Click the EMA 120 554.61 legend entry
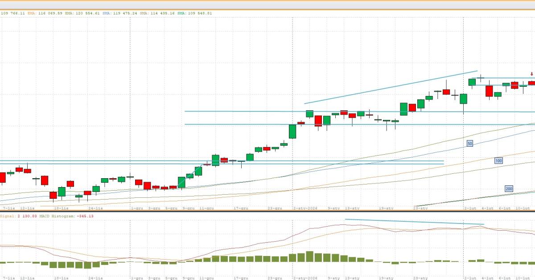 click(82, 13)
